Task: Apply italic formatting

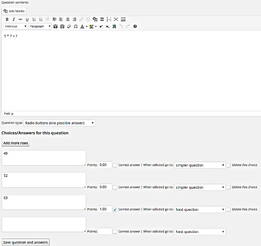Action: 13,20
